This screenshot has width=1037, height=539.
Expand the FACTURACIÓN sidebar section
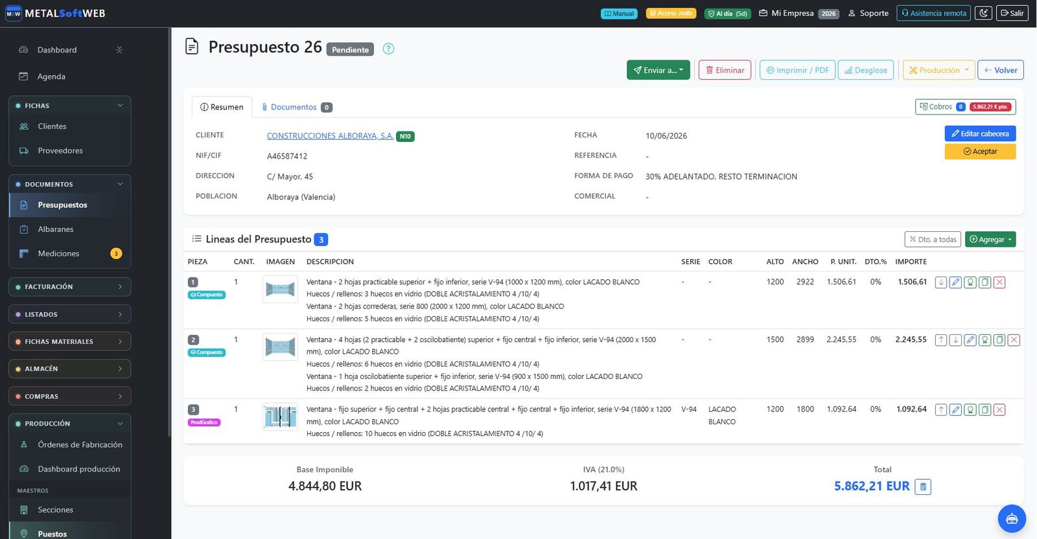[70, 286]
